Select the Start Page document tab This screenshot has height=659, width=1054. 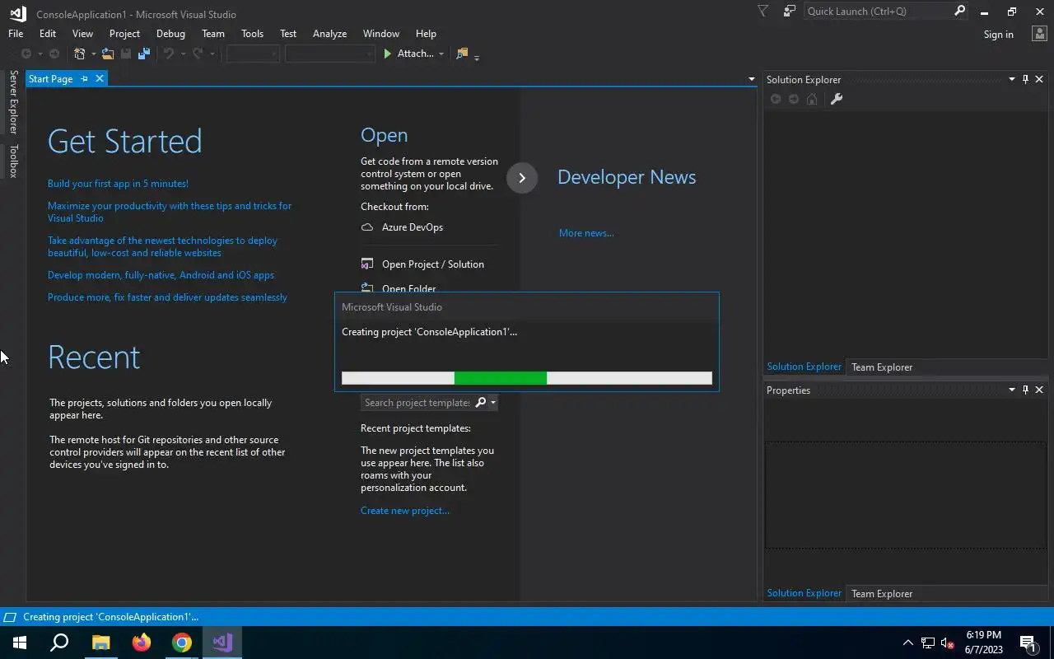click(x=50, y=79)
